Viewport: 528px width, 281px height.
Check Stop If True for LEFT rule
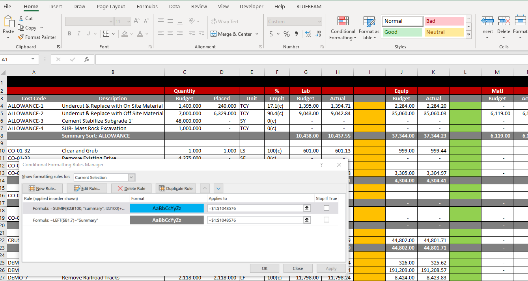(327, 220)
